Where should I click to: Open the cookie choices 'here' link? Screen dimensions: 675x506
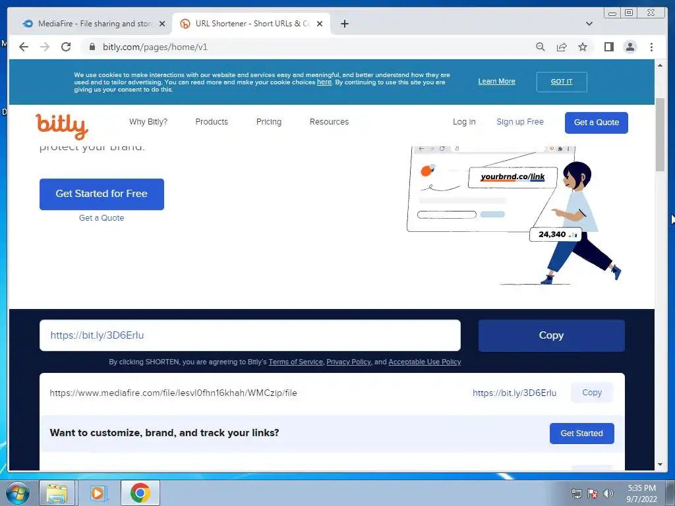point(324,82)
